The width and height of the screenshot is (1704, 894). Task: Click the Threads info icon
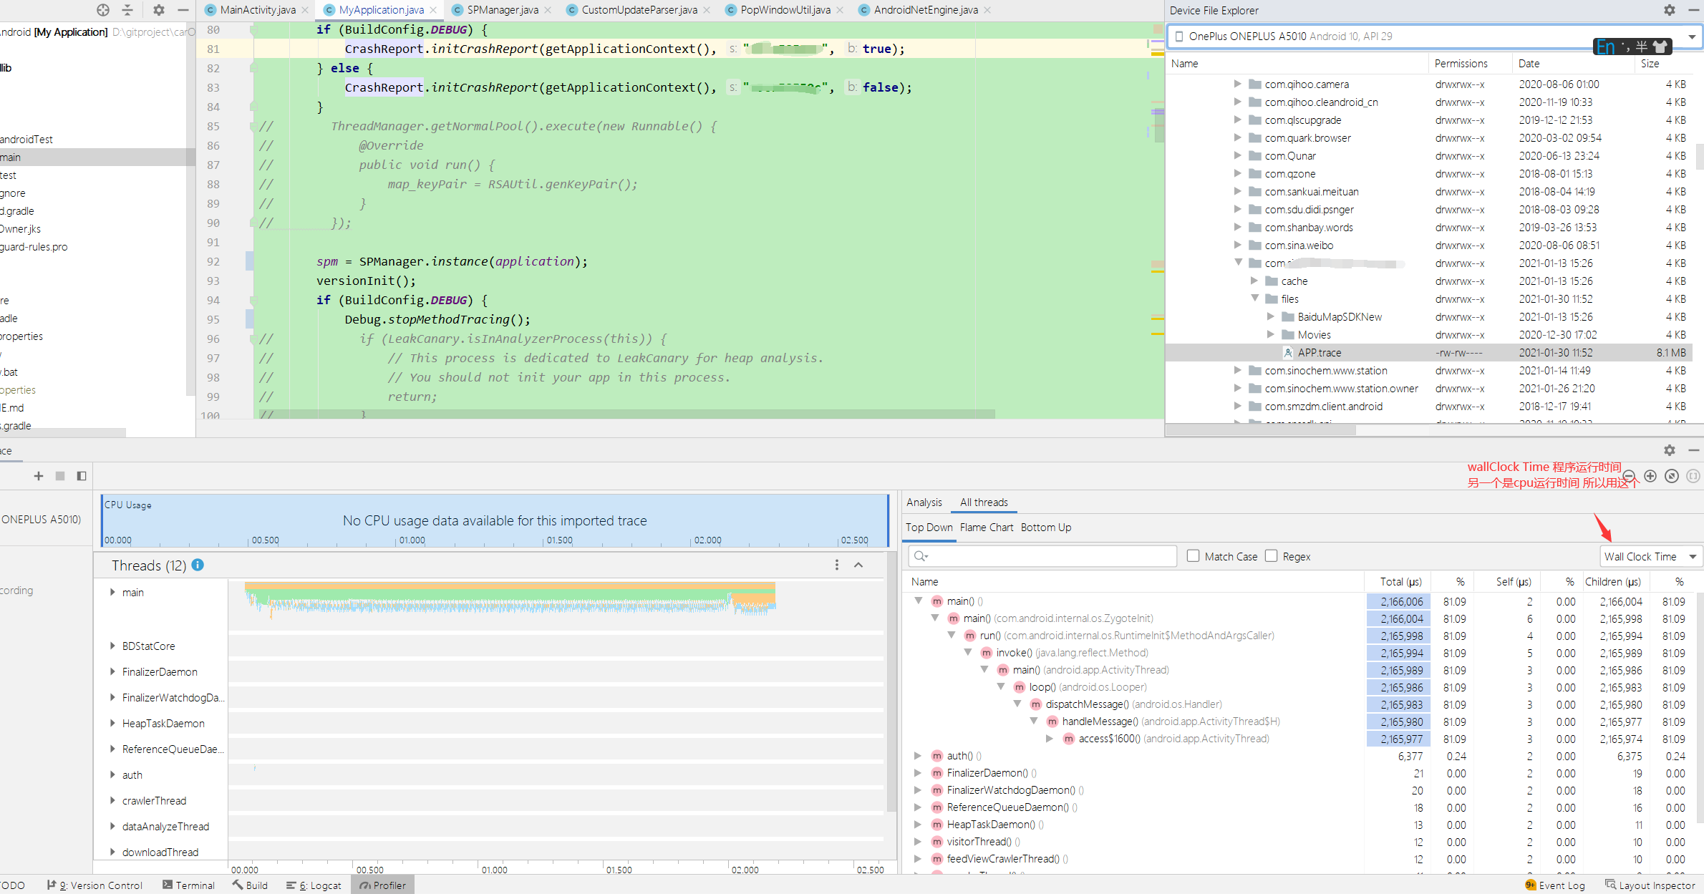click(198, 565)
